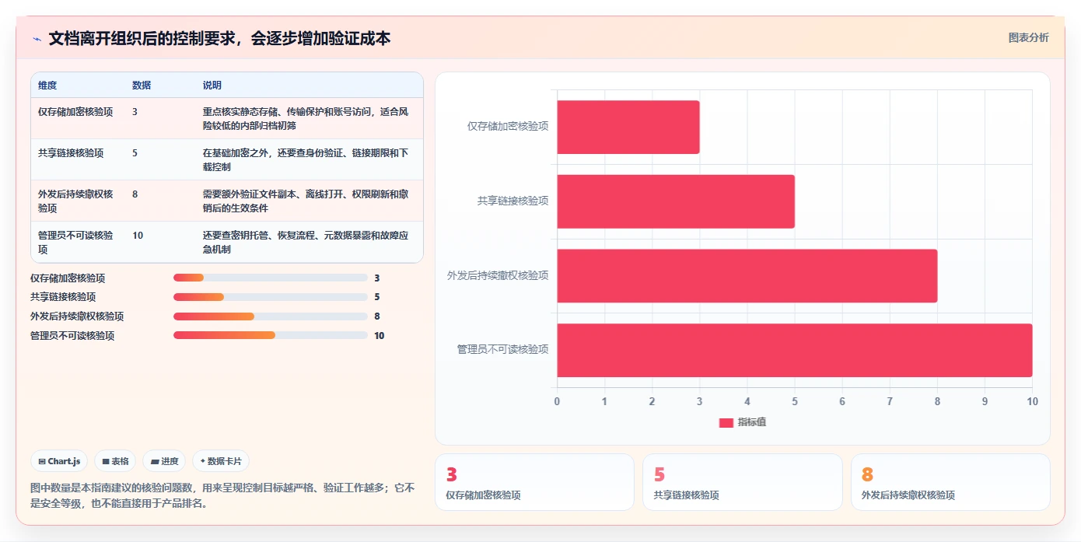Viewport: 1081px width, 542px height.
Task: Click the footnote starting with 图中数量是本指南
Action: tap(222, 495)
